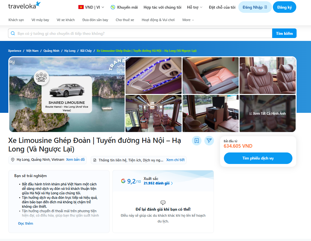This screenshot has height=241, width=311.
Task: Open Xem chi tiết link
Action: (x=175, y=160)
